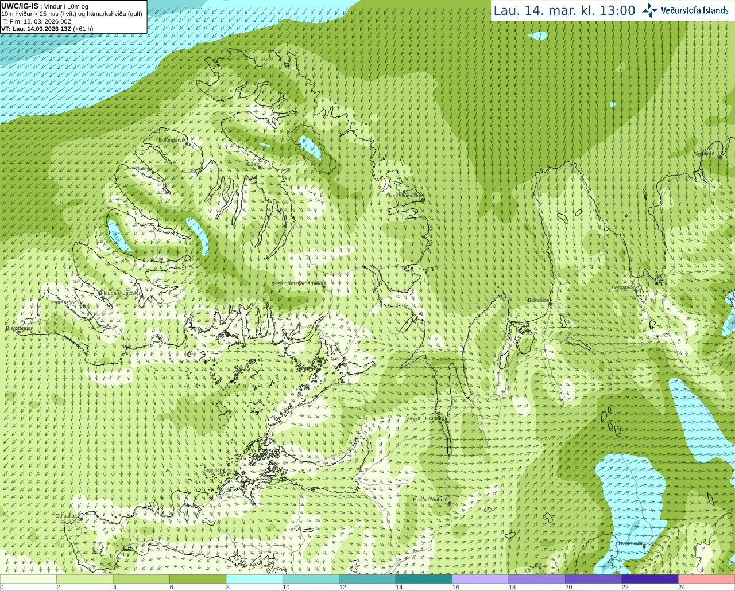Click the 0–2 m/s palest legend swatch
Viewport: 735px width, 591px height.
pos(28,579)
